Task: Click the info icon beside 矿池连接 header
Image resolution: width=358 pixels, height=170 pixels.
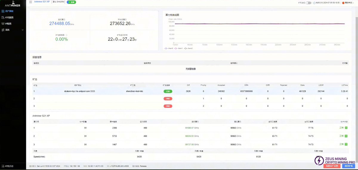Action: [x=172, y=85]
